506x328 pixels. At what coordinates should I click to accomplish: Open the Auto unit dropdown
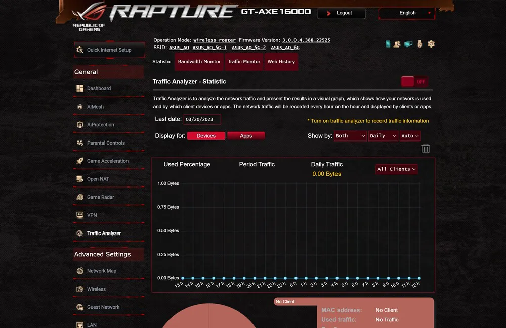(x=410, y=136)
